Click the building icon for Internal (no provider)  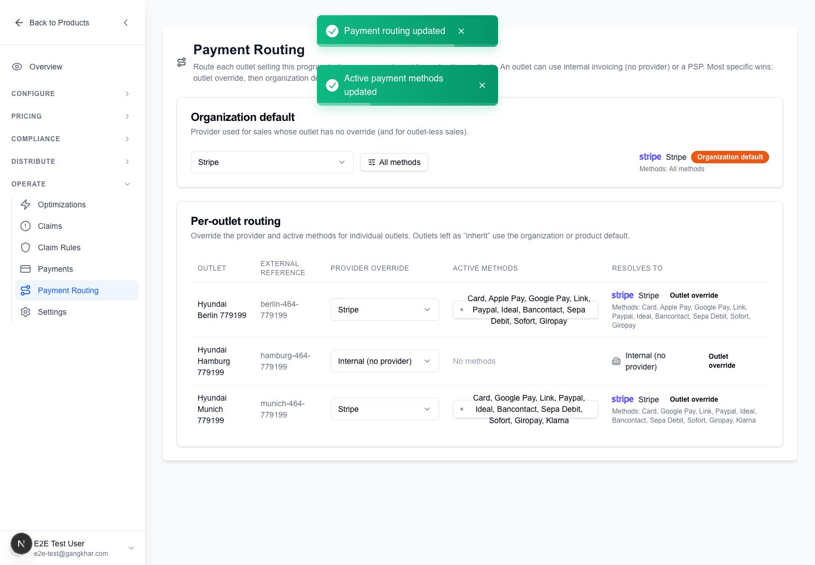(616, 361)
